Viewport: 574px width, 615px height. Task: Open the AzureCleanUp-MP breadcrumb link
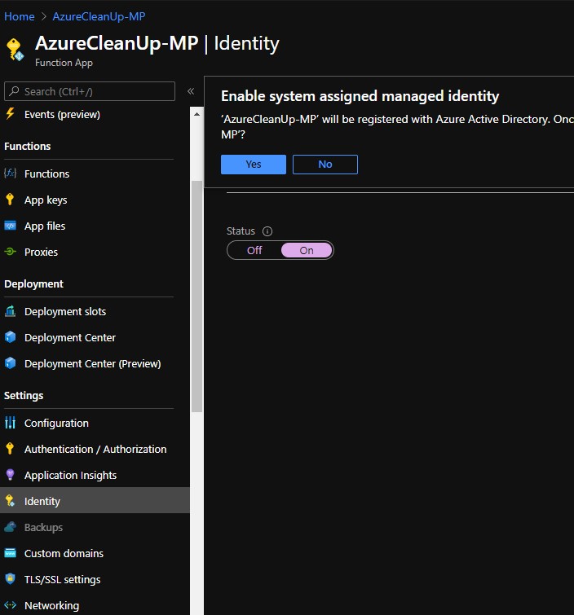click(99, 16)
